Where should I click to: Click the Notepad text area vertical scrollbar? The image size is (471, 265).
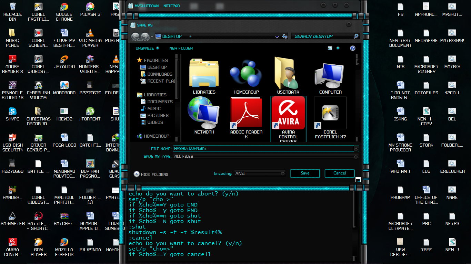pos(354,225)
